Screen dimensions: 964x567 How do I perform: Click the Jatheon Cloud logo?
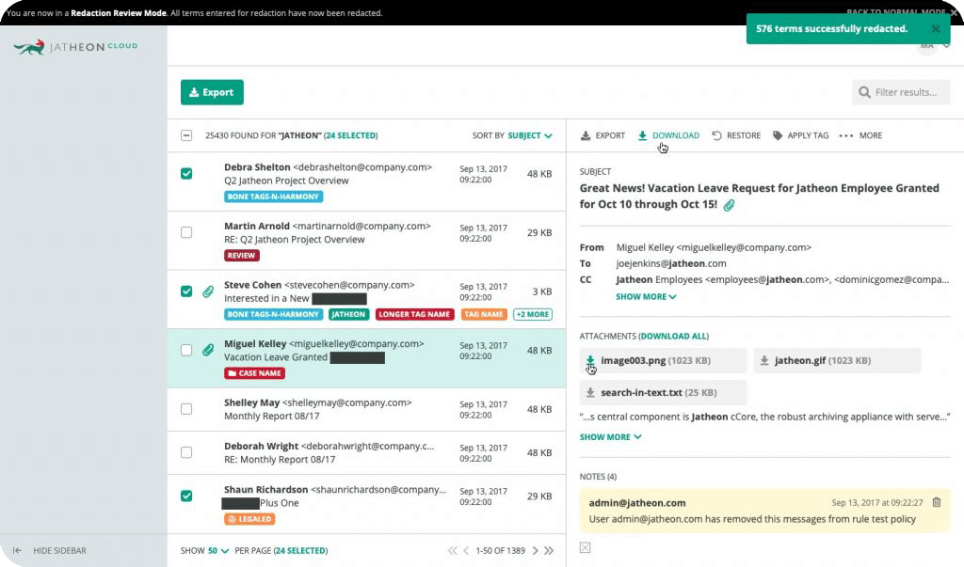[75, 47]
